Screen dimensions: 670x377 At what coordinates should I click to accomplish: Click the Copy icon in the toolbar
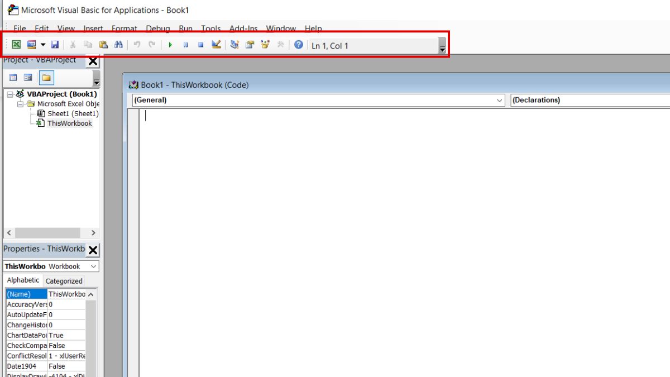click(x=88, y=45)
